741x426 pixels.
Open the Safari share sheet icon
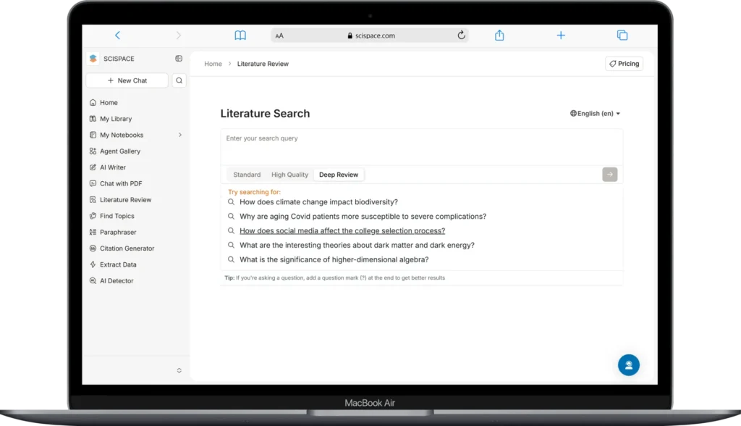[499, 35]
